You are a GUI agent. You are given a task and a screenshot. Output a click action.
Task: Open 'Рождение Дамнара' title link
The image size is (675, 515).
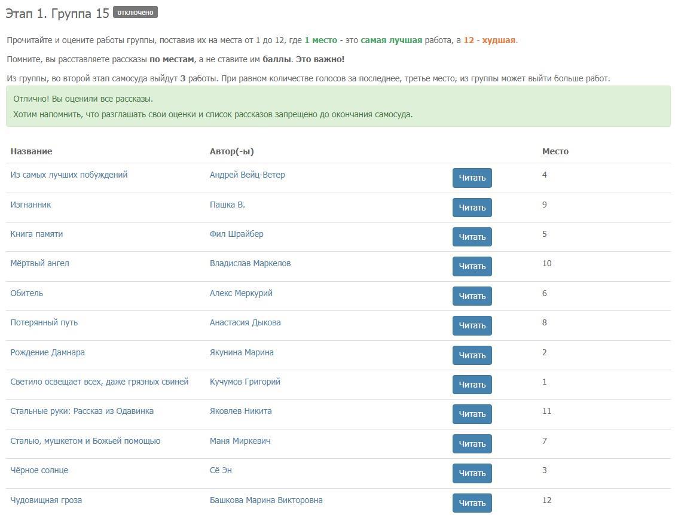point(47,352)
